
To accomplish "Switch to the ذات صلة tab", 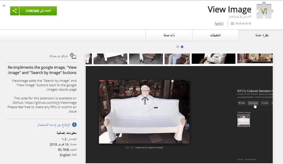I will (169, 35).
